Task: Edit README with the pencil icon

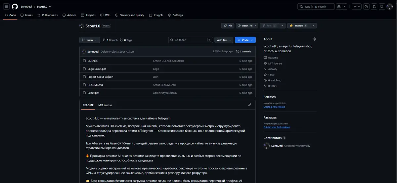Action: click(249, 105)
